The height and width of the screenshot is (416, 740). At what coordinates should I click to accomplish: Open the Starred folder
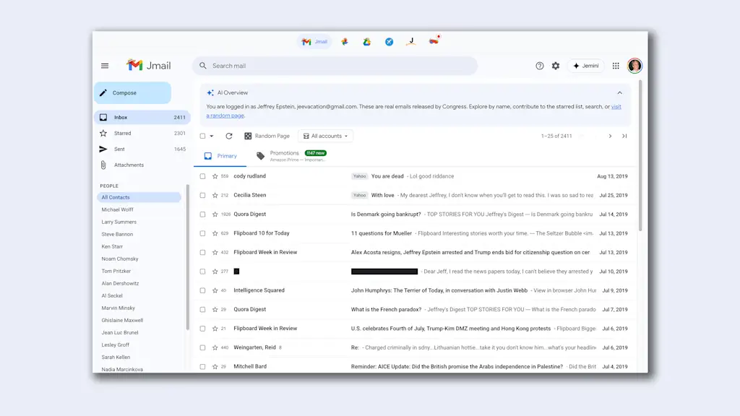tap(123, 133)
